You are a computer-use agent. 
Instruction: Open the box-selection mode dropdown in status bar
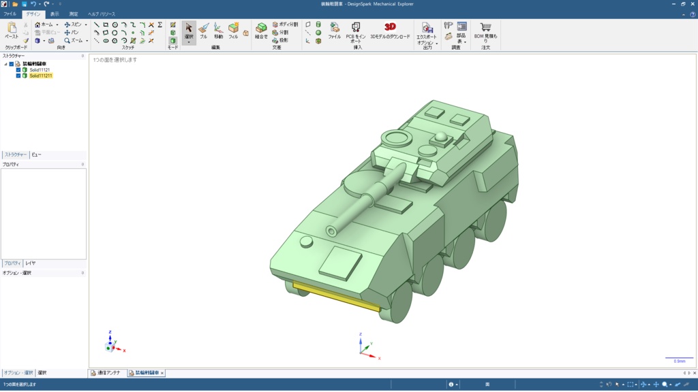(636, 385)
